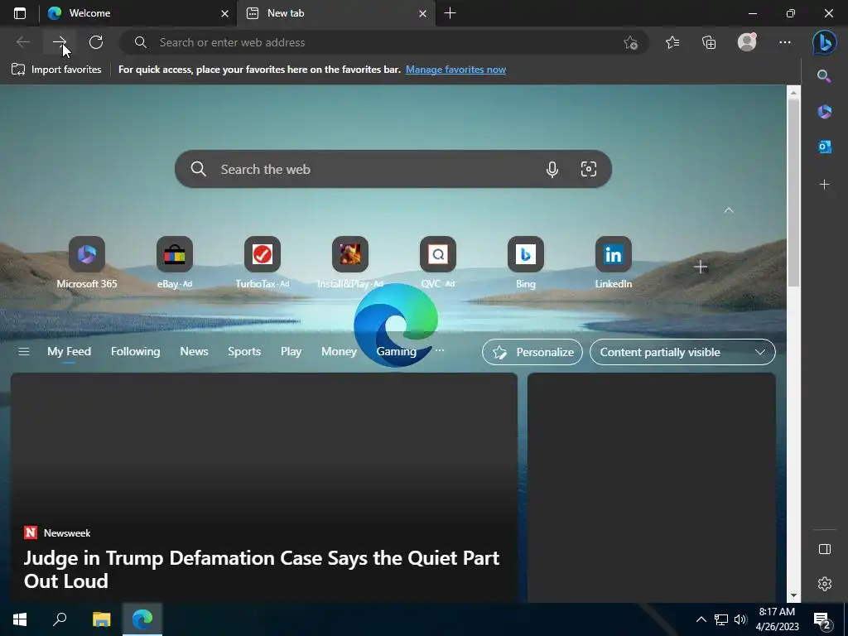Open the Collections icon
848x636 pixels.
tap(709, 42)
